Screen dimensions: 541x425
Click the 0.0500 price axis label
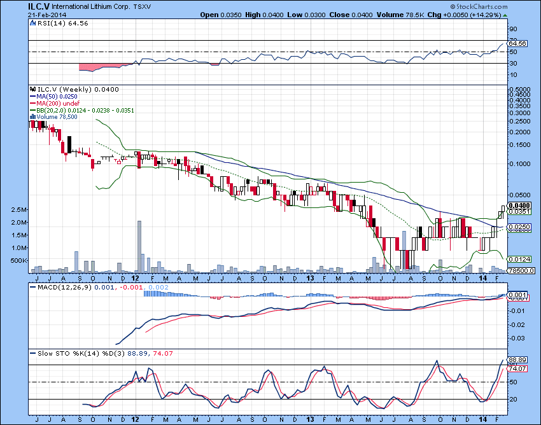tap(520, 195)
